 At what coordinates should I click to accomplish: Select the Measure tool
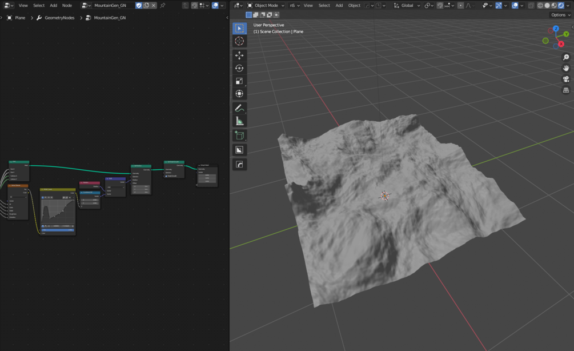point(239,121)
